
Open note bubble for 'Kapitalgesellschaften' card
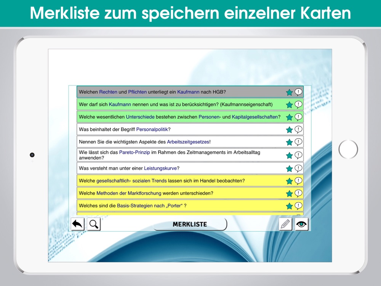click(x=298, y=117)
